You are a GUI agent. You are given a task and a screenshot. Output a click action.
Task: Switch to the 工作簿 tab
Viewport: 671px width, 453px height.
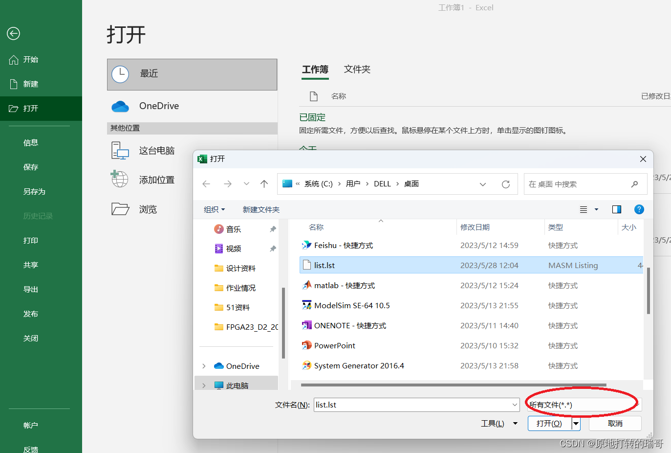315,69
